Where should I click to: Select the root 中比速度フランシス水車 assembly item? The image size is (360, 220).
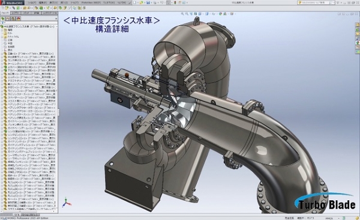tap(28, 26)
